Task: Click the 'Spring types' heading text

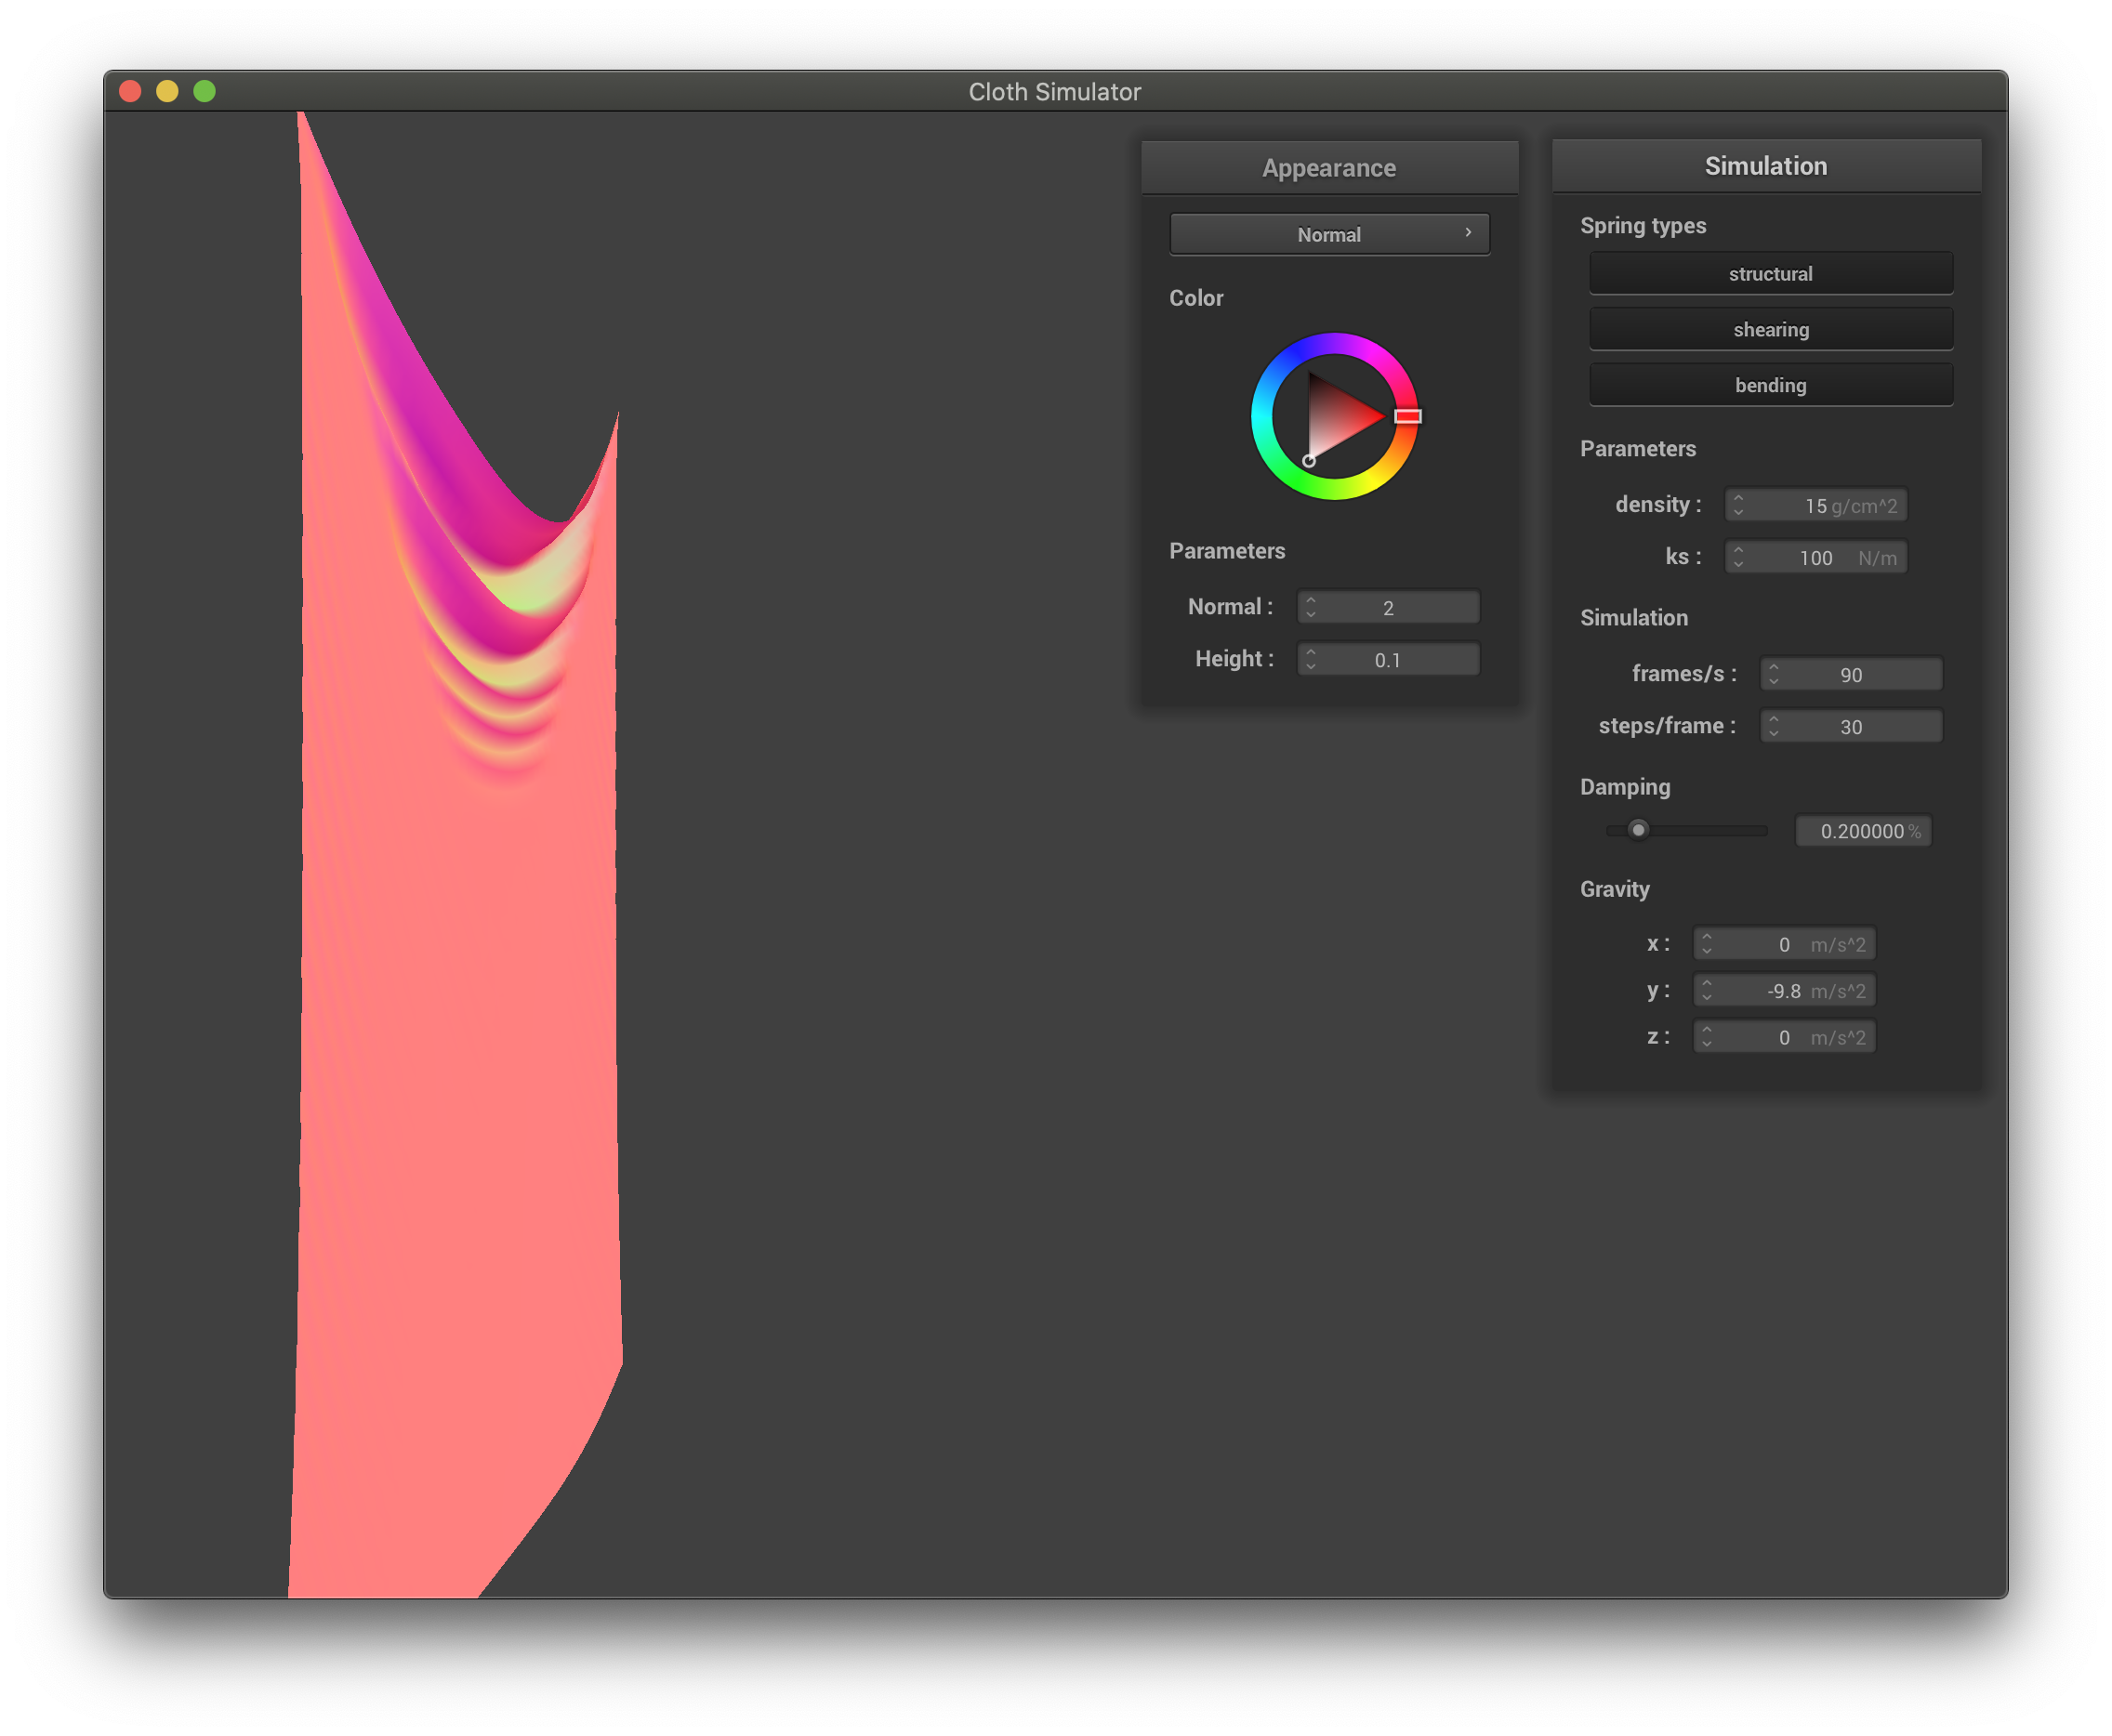Action: [x=1643, y=225]
